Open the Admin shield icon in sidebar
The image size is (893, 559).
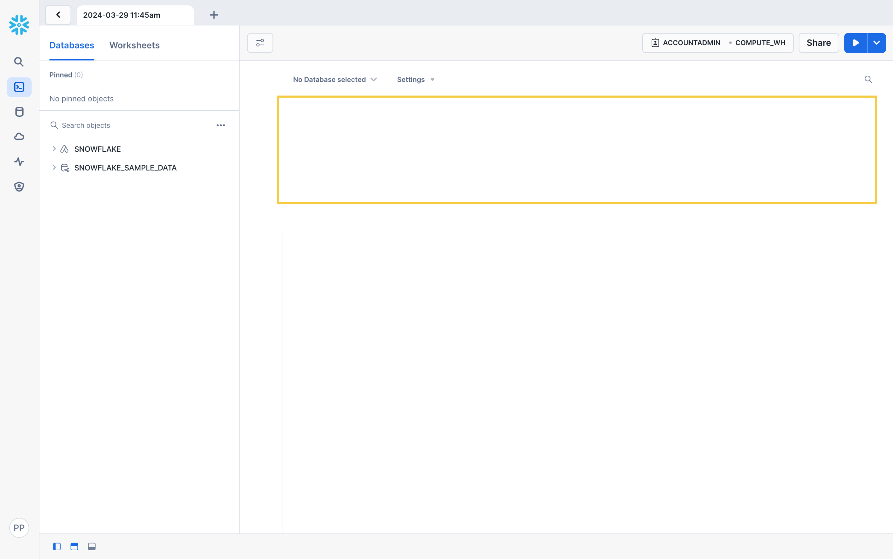tap(19, 186)
